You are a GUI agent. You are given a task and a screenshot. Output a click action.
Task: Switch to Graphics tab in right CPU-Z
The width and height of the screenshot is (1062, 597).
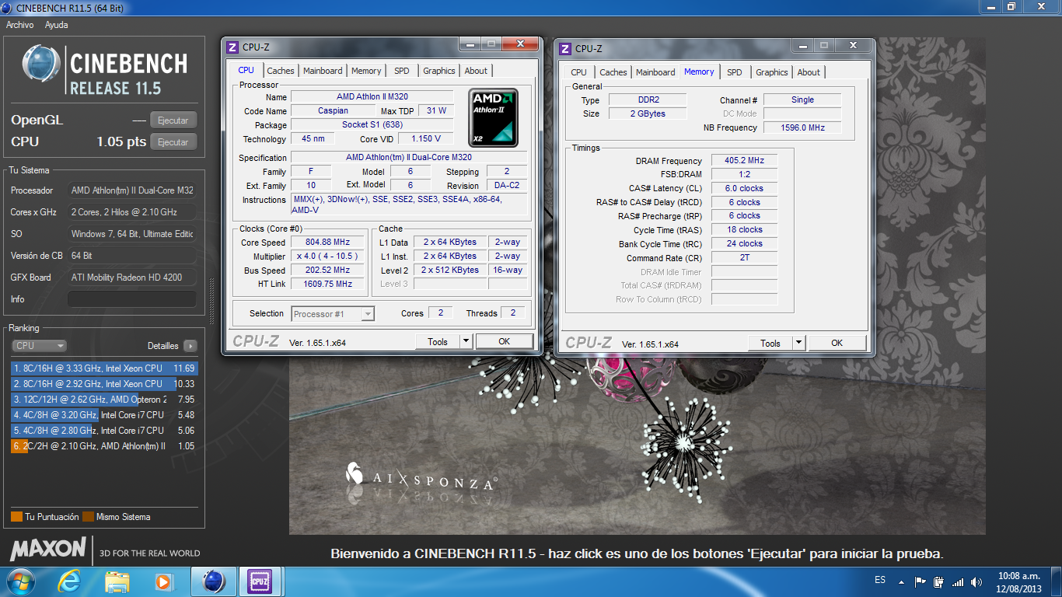click(772, 72)
